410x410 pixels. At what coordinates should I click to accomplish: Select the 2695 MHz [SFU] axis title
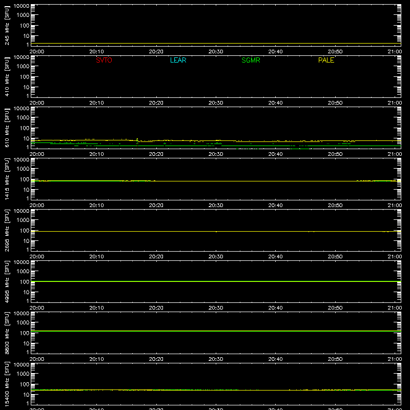(x=7, y=230)
